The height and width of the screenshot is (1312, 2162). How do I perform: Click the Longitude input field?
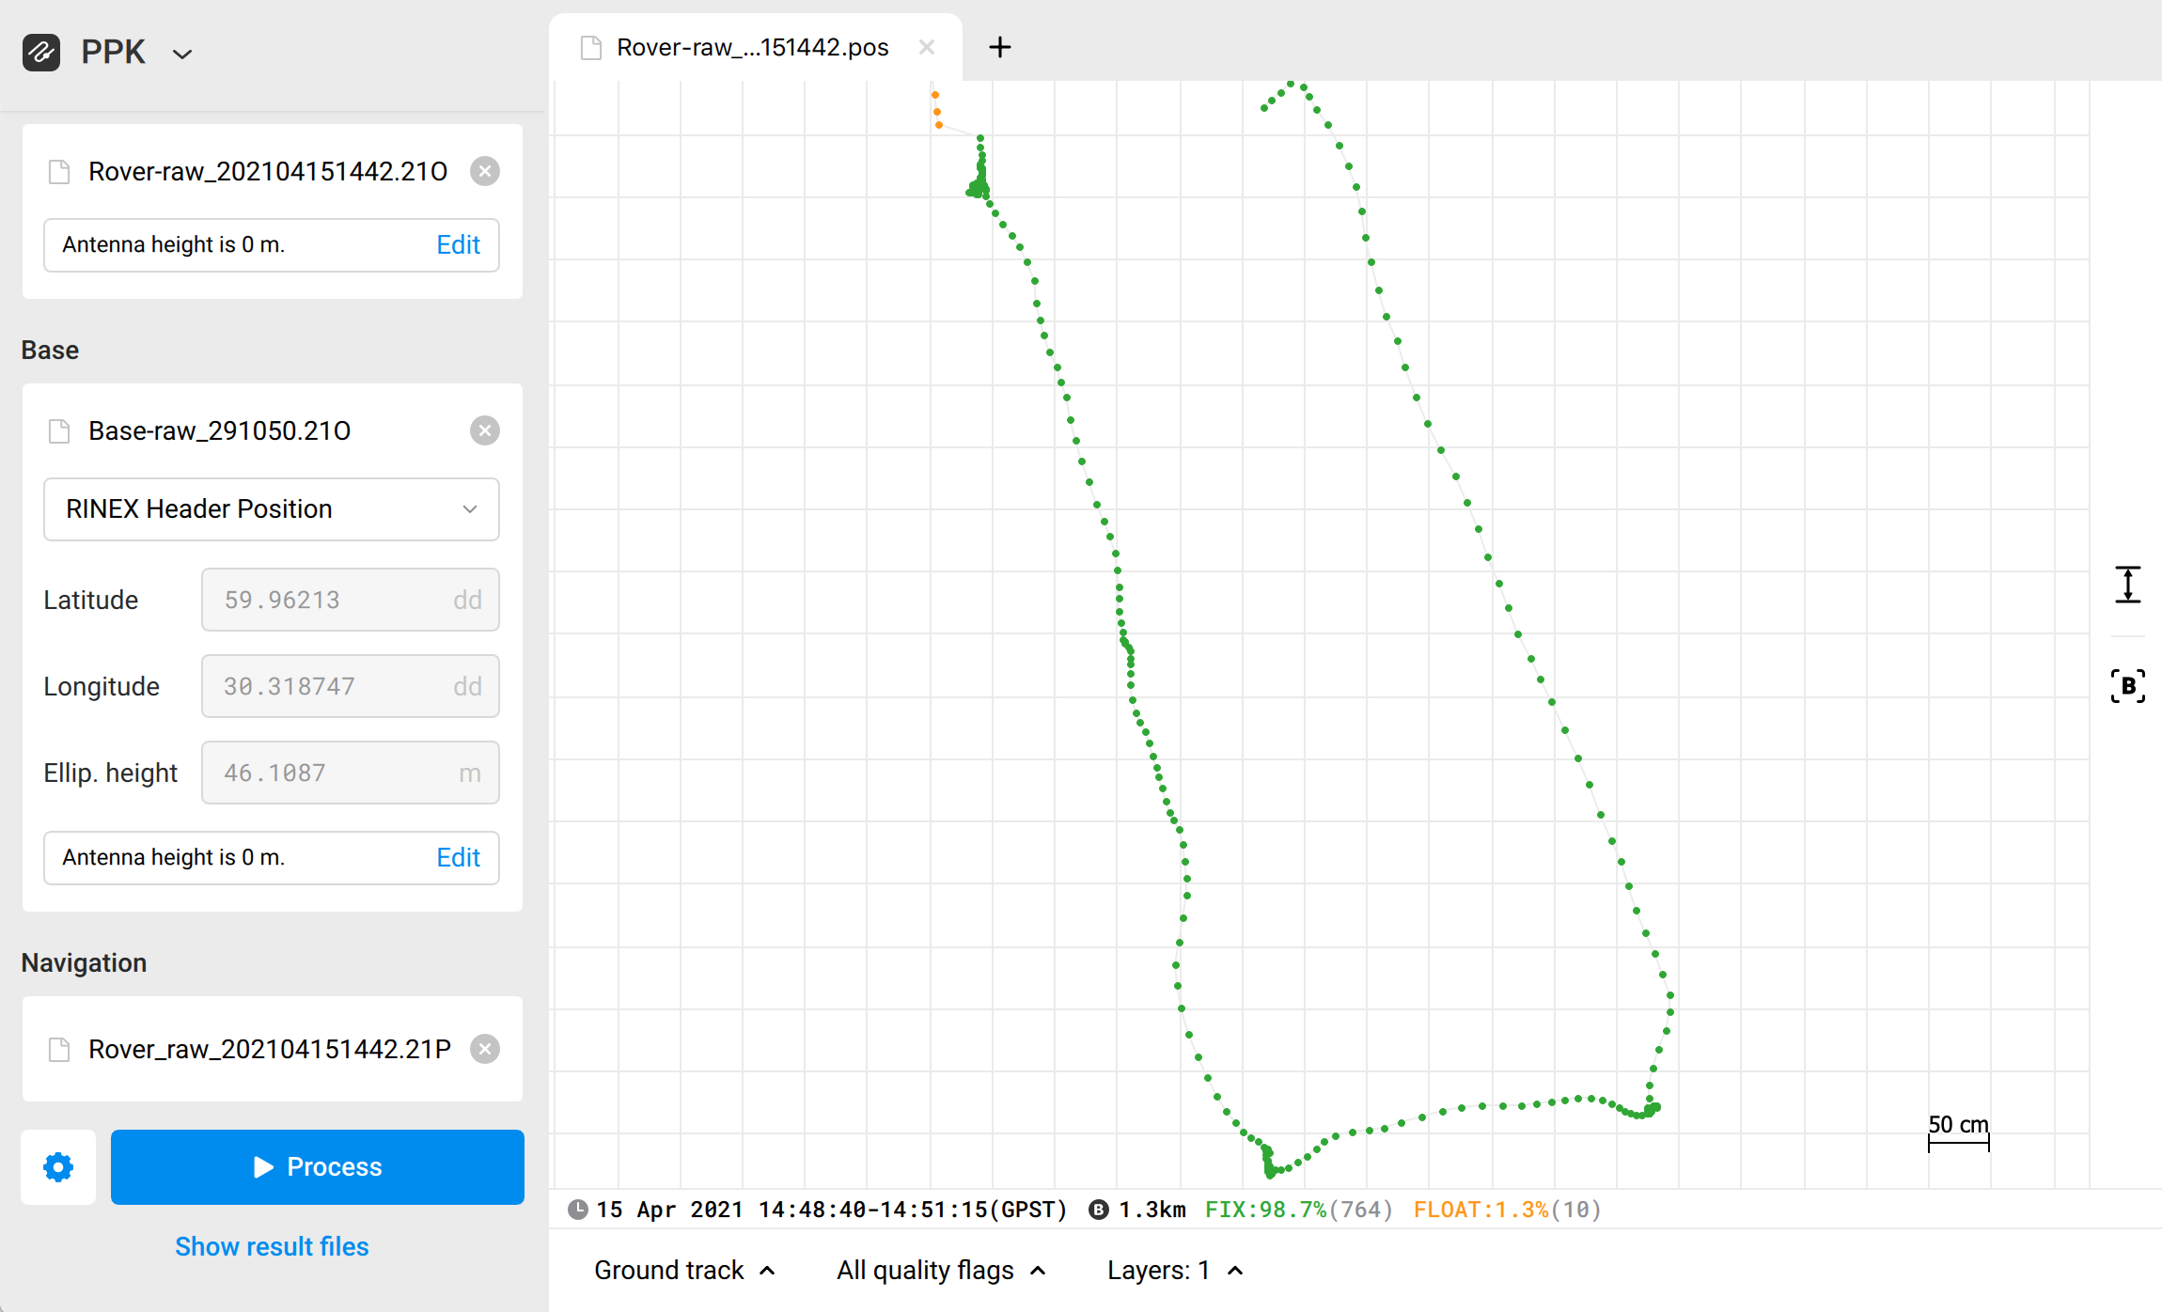tap(351, 686)
